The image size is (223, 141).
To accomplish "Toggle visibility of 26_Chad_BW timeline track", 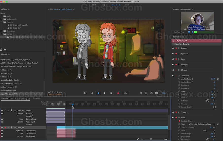I will point(2,128).
